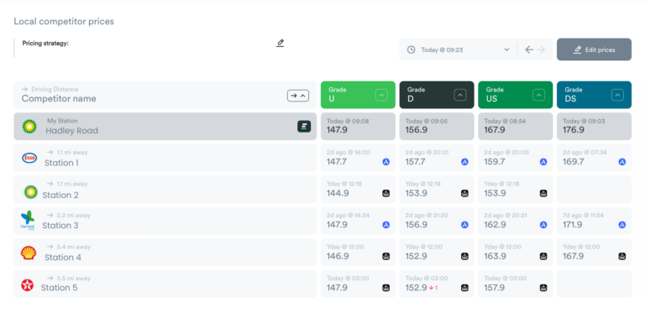This screenshot has width=645, height=313.
Task: Click Station 4 Grade DS source icon
Action: click(x=622, y=256)
